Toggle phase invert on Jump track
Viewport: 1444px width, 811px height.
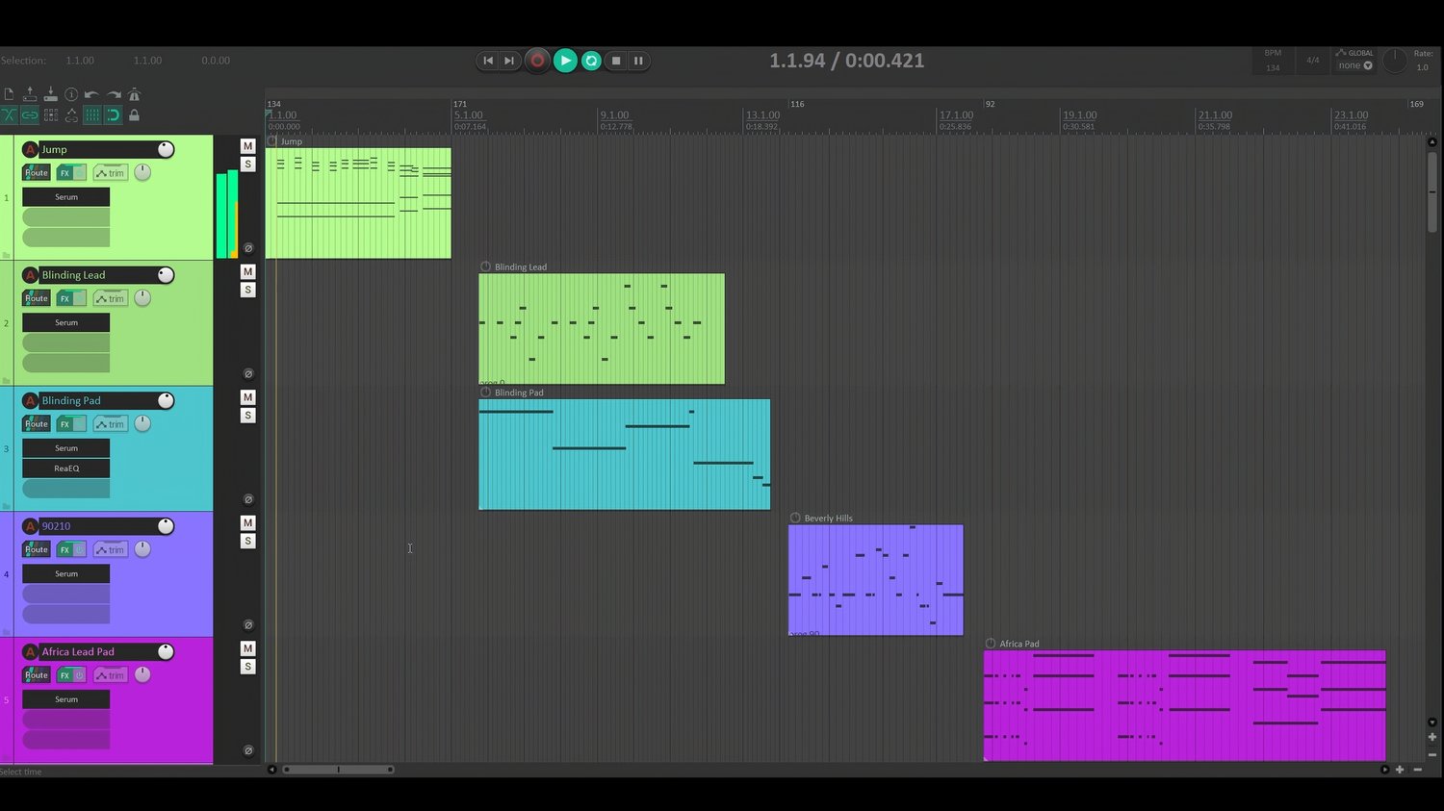(x=247, y=248)
